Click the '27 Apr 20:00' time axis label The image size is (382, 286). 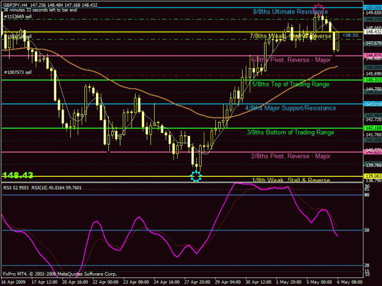tap(197, 282)
